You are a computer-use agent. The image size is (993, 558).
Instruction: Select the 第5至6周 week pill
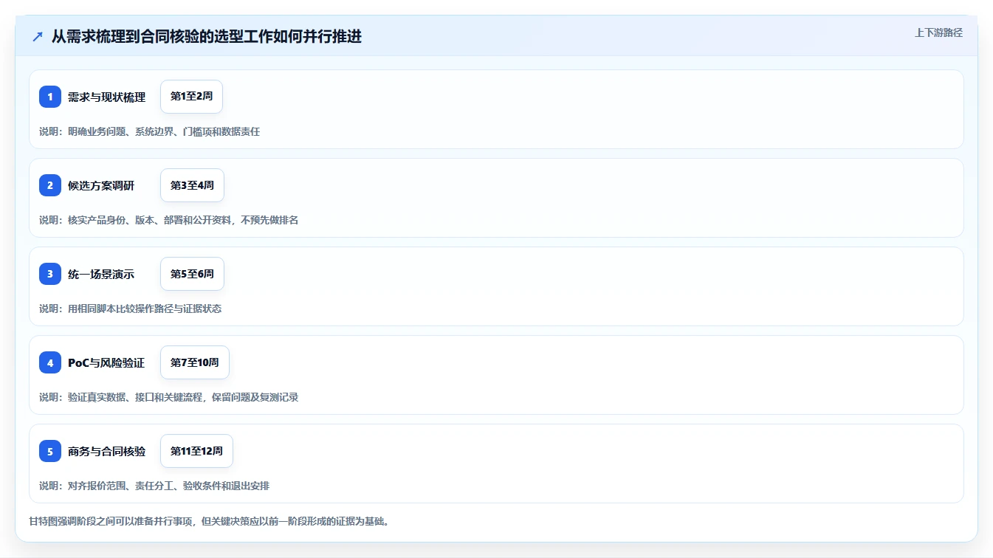pos(192,274)
